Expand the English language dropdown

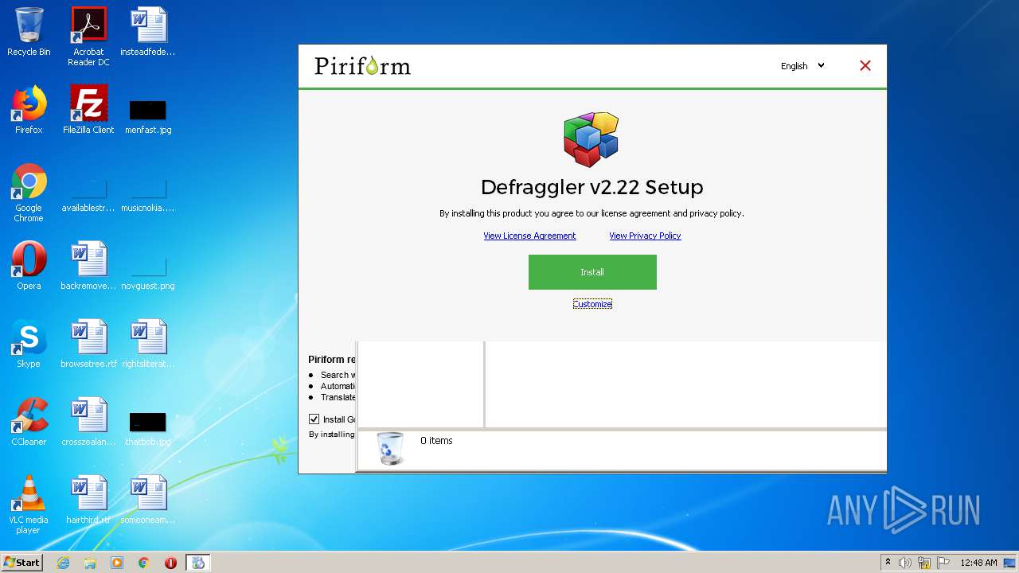point(802,66)
